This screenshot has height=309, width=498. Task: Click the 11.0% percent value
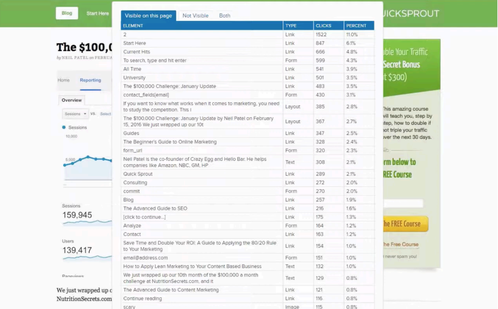coord(352,34)
